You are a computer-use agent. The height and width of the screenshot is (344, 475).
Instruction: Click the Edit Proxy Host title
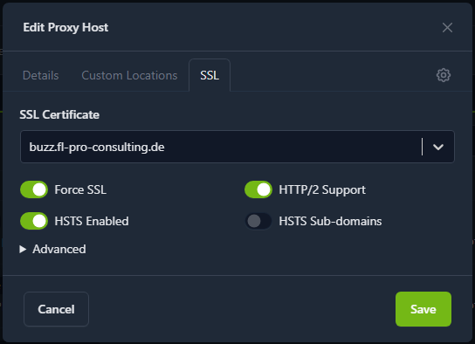tap(65, 28)
